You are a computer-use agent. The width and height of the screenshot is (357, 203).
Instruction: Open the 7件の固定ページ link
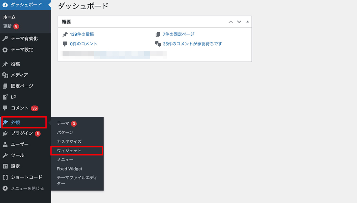tap(179, 34)
